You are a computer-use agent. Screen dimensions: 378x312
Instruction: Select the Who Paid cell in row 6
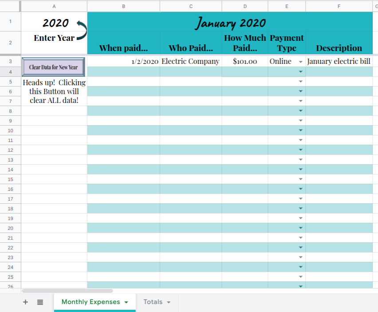tap(191, 91)
